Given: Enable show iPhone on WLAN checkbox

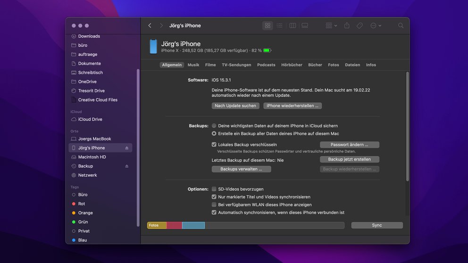Looking at the screenshot, I should 214,205.
